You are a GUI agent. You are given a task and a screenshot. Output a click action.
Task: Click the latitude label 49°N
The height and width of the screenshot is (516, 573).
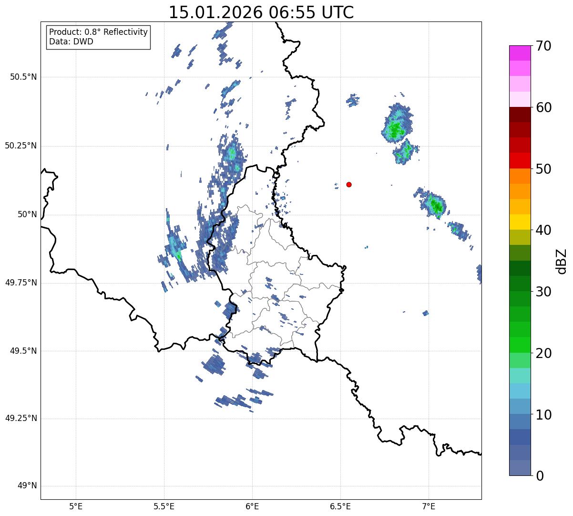(27, 486)
